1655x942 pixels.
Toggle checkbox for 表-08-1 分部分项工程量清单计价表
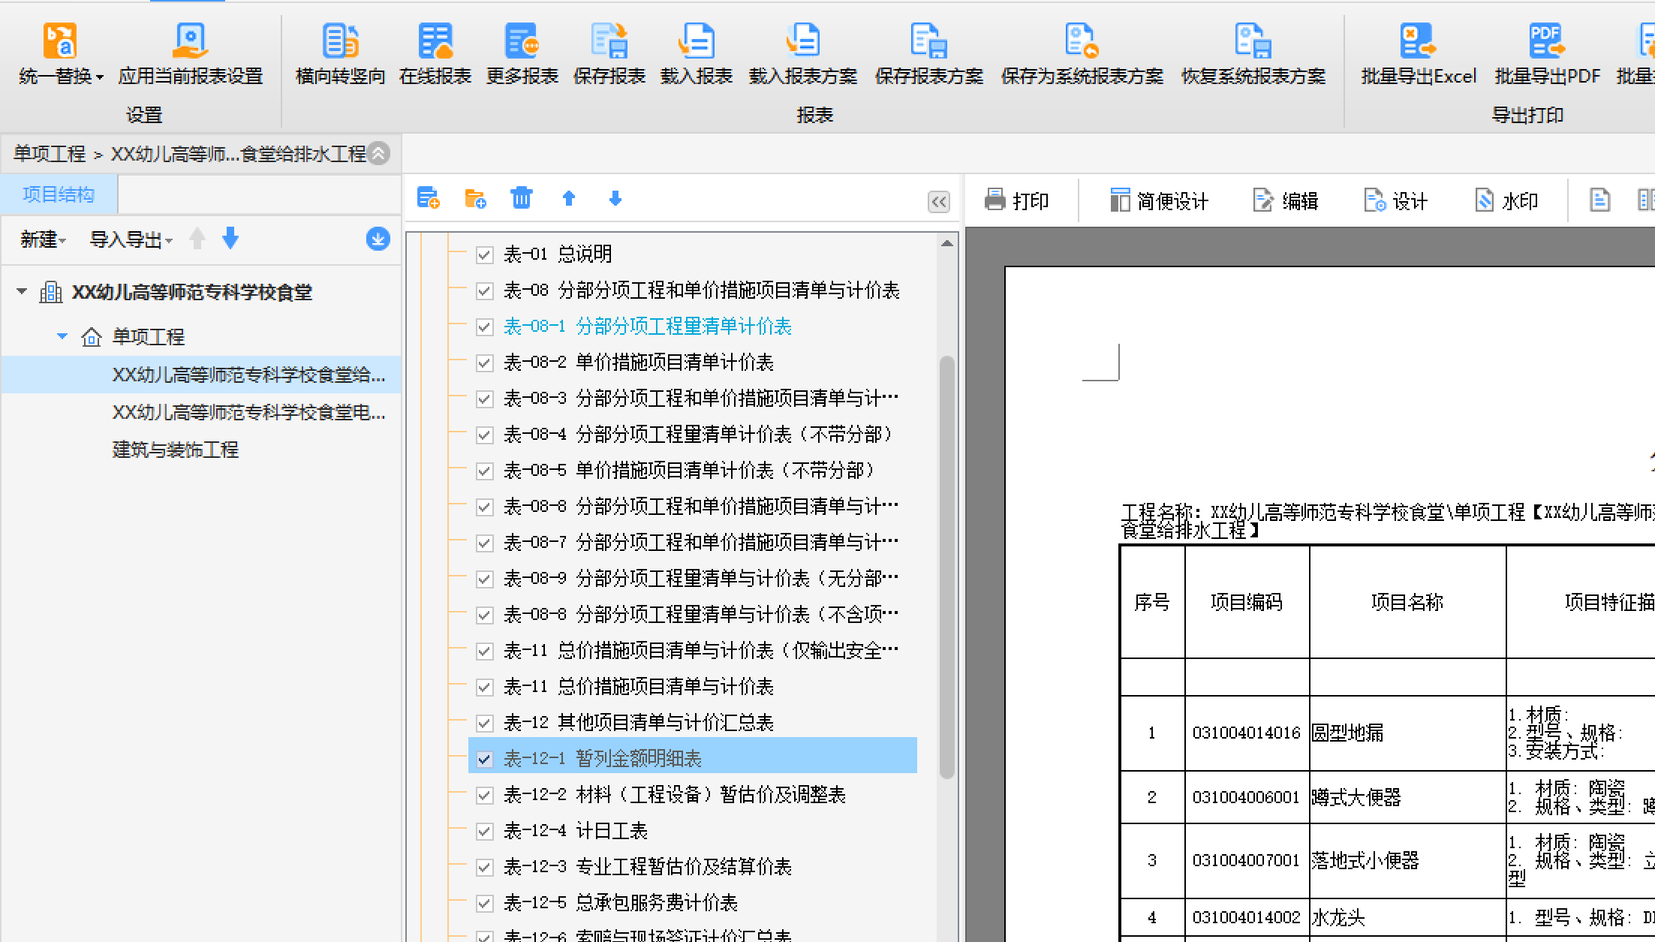click(484, 327)
